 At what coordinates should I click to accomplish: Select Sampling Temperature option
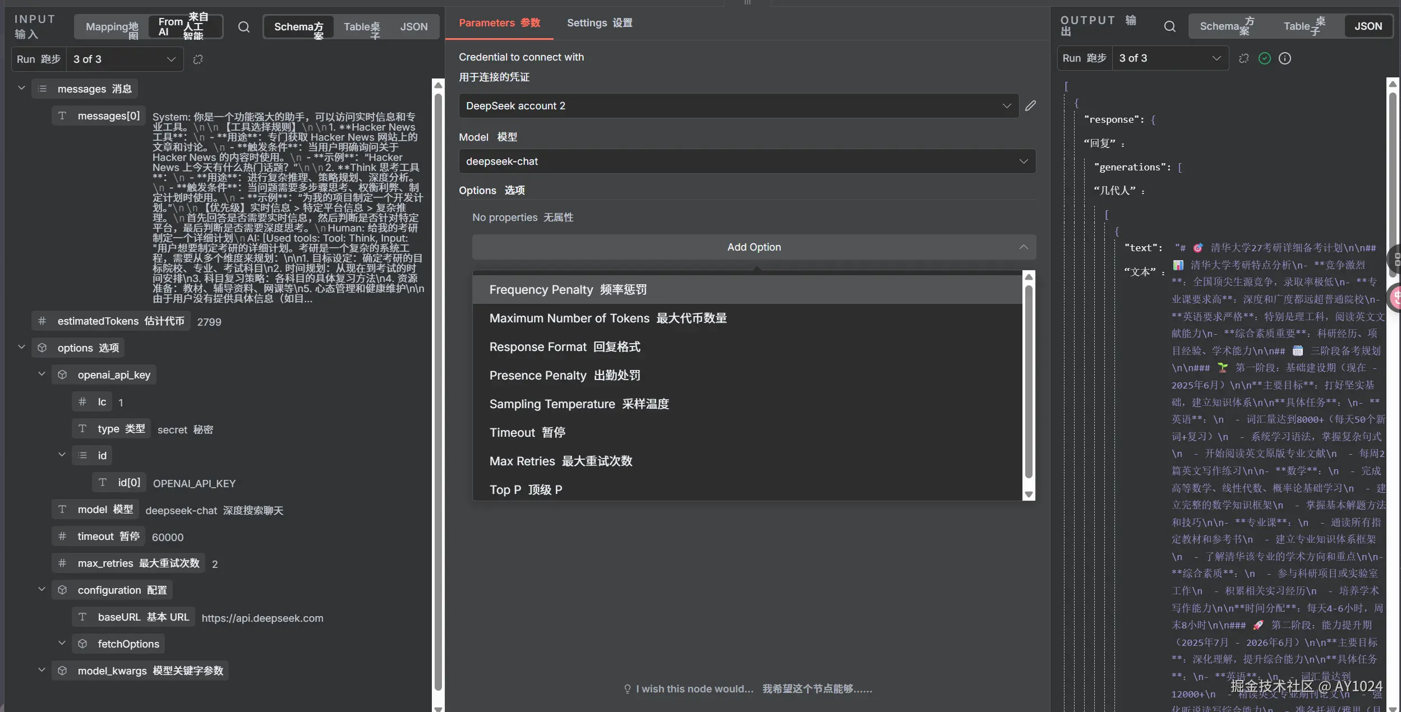pos(578,404)
